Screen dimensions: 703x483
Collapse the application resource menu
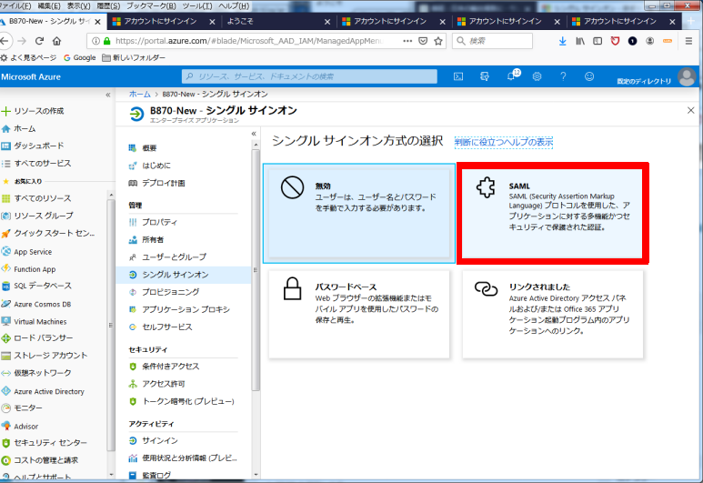tap(254, 134)
